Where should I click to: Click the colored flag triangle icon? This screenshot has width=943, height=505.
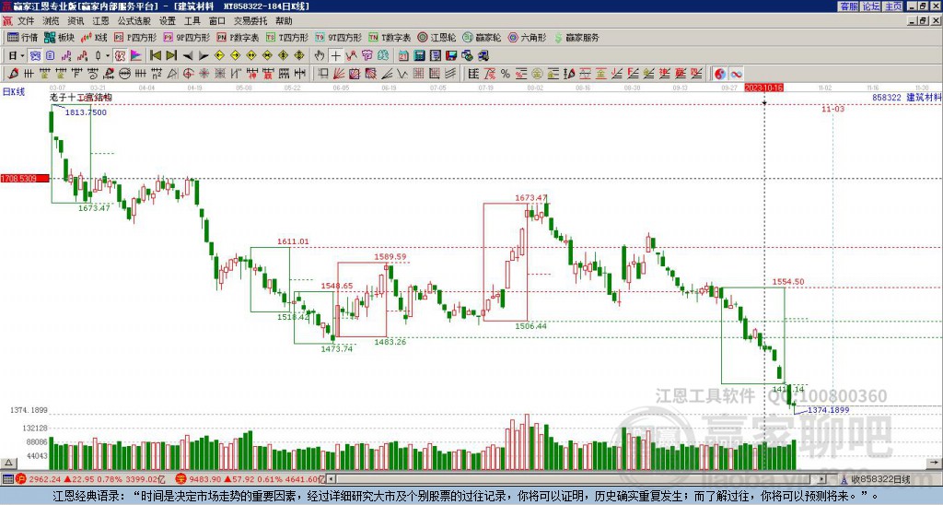tap(136, 56)
